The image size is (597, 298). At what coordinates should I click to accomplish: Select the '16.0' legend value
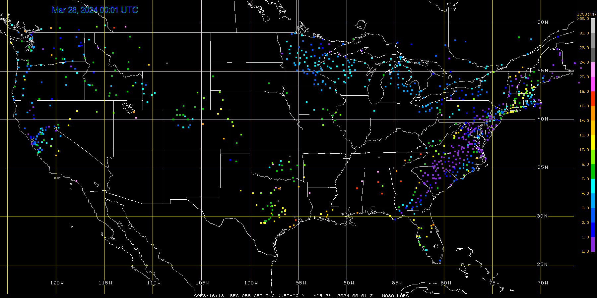tap(584, 106)
